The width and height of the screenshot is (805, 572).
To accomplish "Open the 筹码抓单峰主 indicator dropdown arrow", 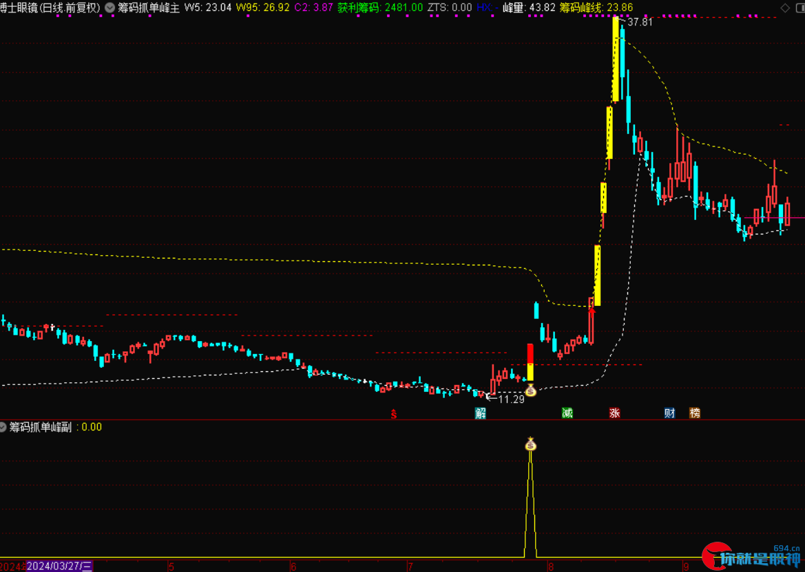I will (x=110, y=8).
